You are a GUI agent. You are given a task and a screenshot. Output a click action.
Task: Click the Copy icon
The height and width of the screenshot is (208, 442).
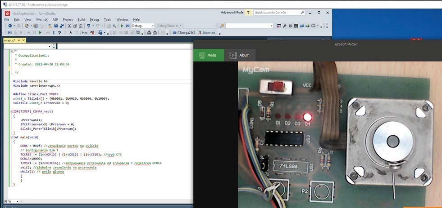(75, 26)
